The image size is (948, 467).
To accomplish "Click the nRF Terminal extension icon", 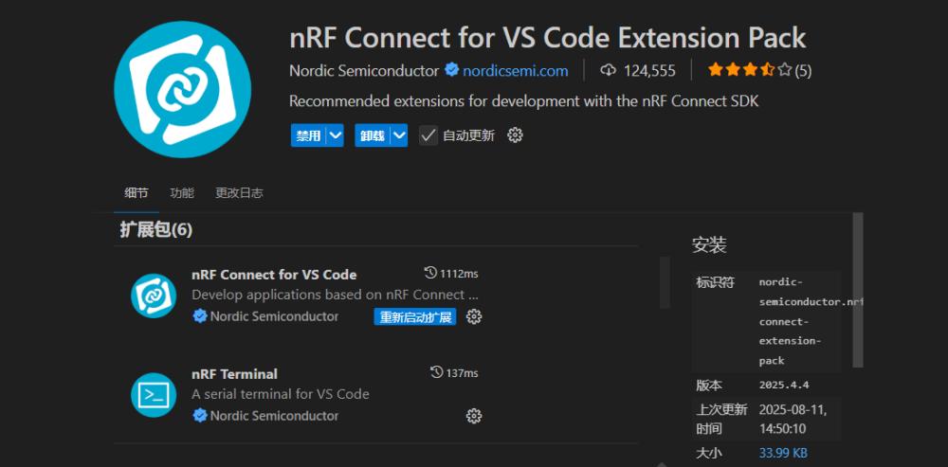I will click(154, 395).
